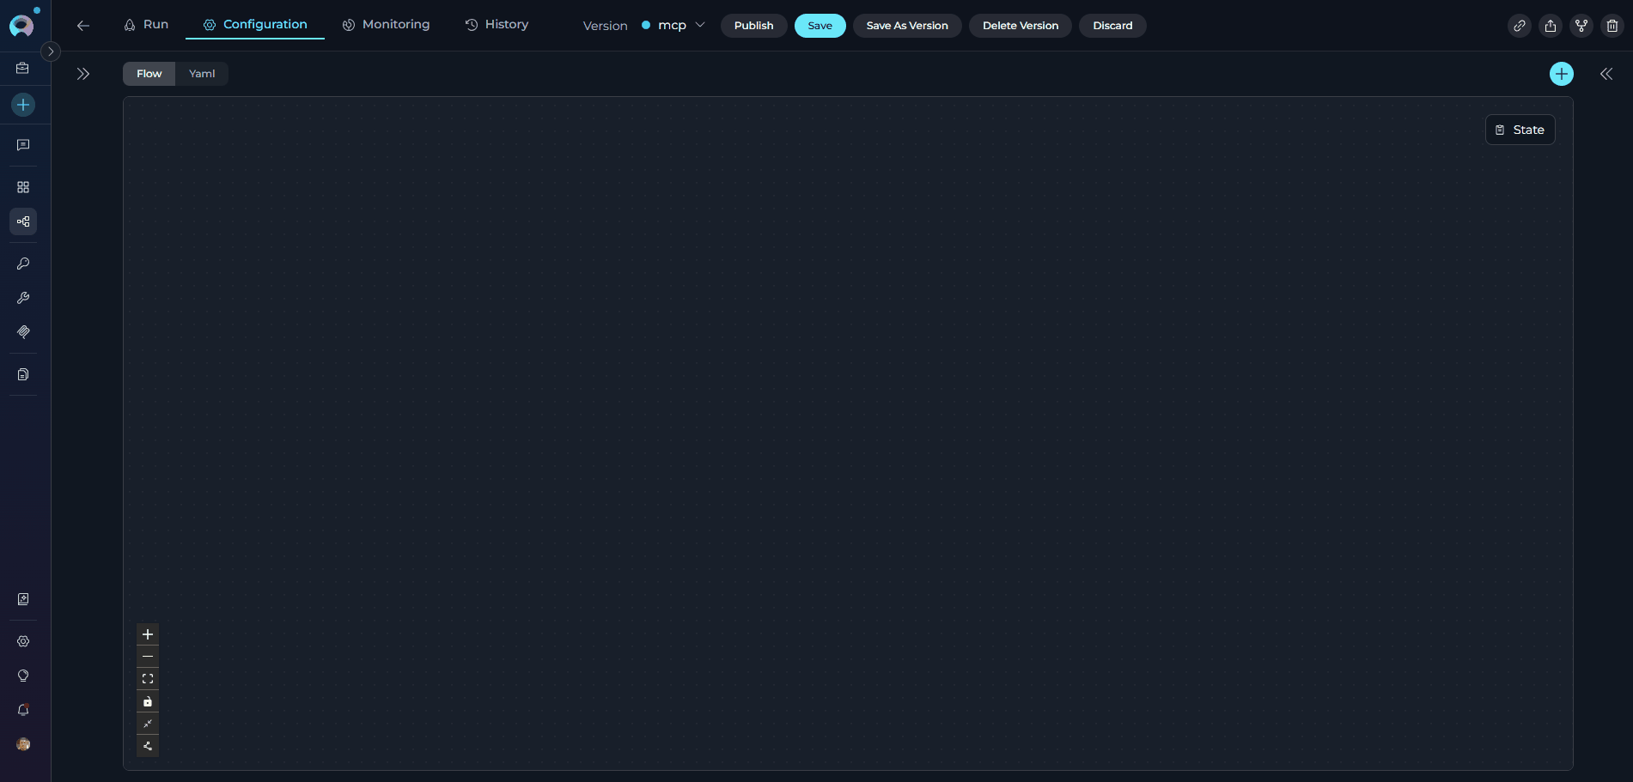Screen dimensions: 1633x782
Task: Click the wrench tools icon in the sidebar
Action: pos(23,298)
